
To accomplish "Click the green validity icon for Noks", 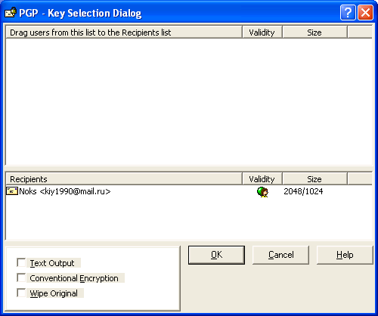I will pyautogui.click(x=262, y=192).
